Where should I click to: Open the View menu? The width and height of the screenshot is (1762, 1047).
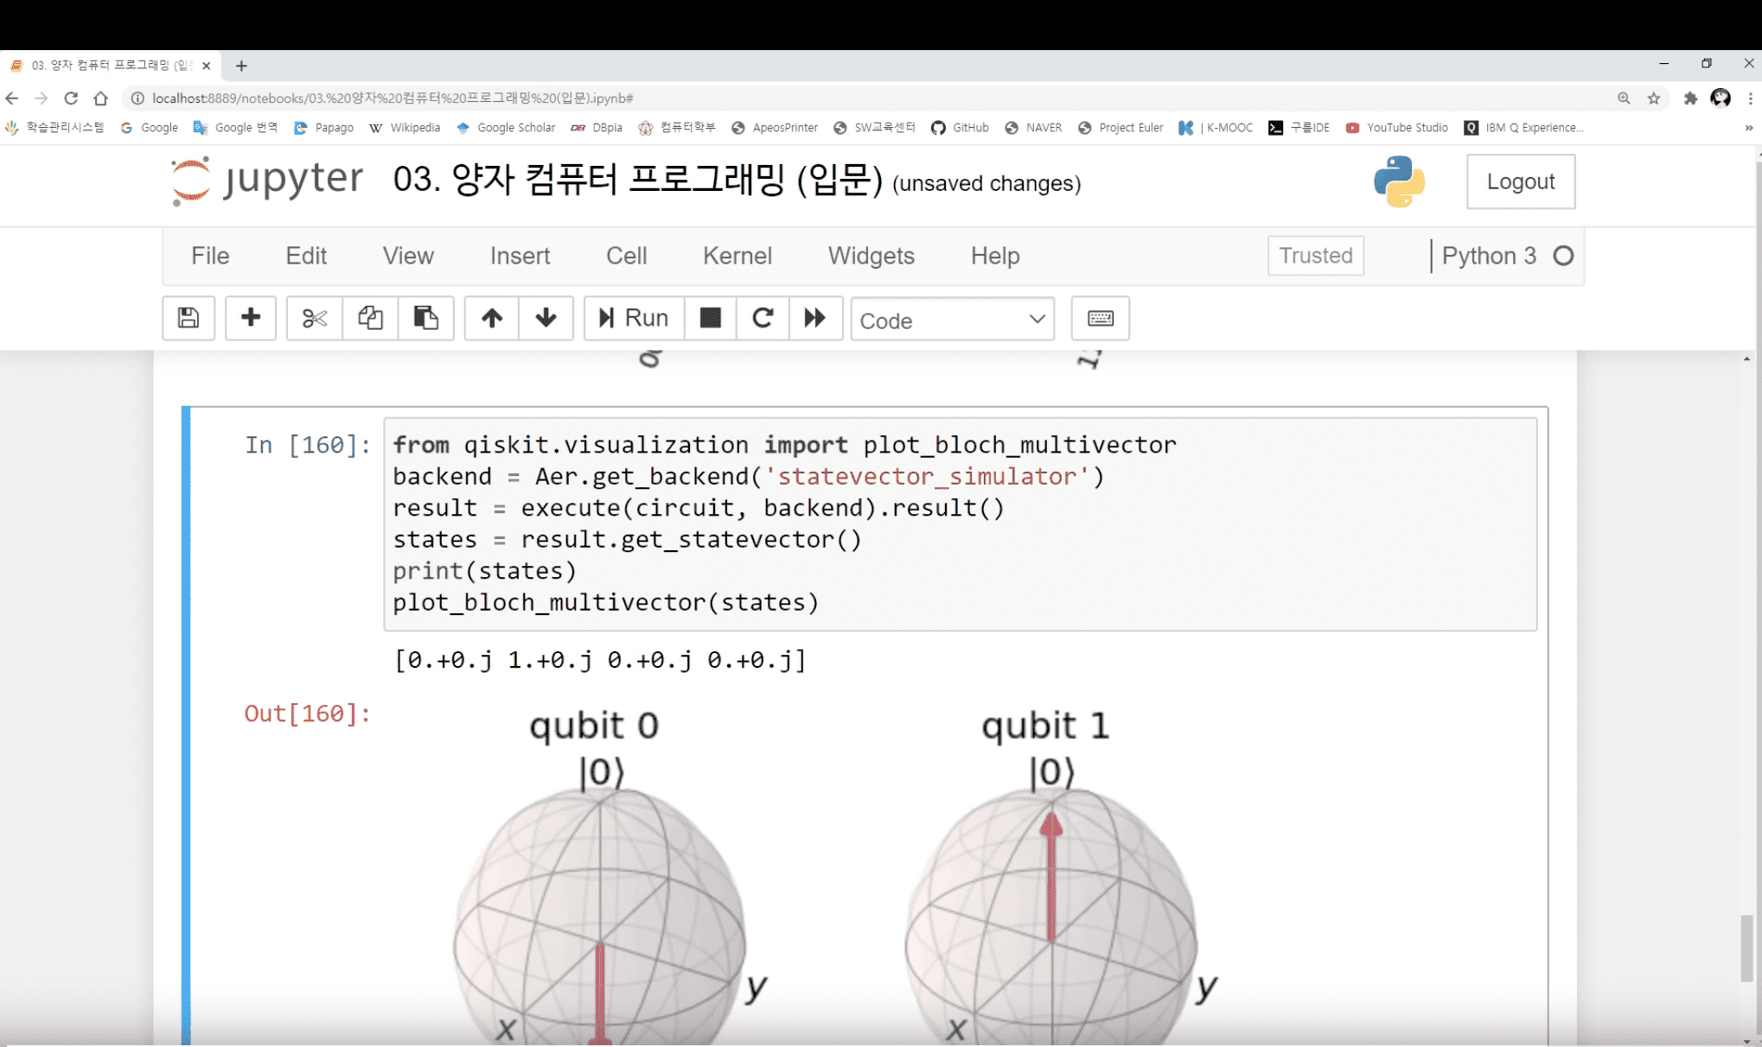pos(408,256)
